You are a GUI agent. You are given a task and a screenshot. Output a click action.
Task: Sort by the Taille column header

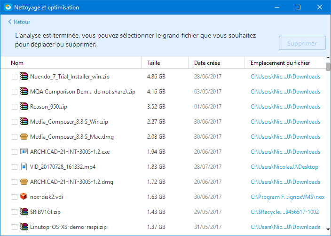(165, 63)
